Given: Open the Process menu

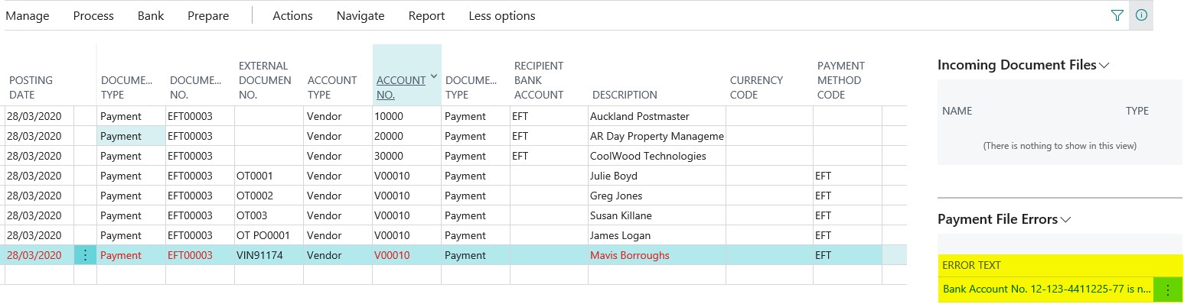Looking at the screenshot, I should click(93, 15).
